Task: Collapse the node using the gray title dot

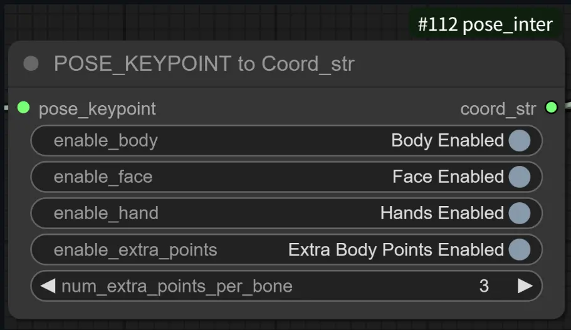Action: 31,63
